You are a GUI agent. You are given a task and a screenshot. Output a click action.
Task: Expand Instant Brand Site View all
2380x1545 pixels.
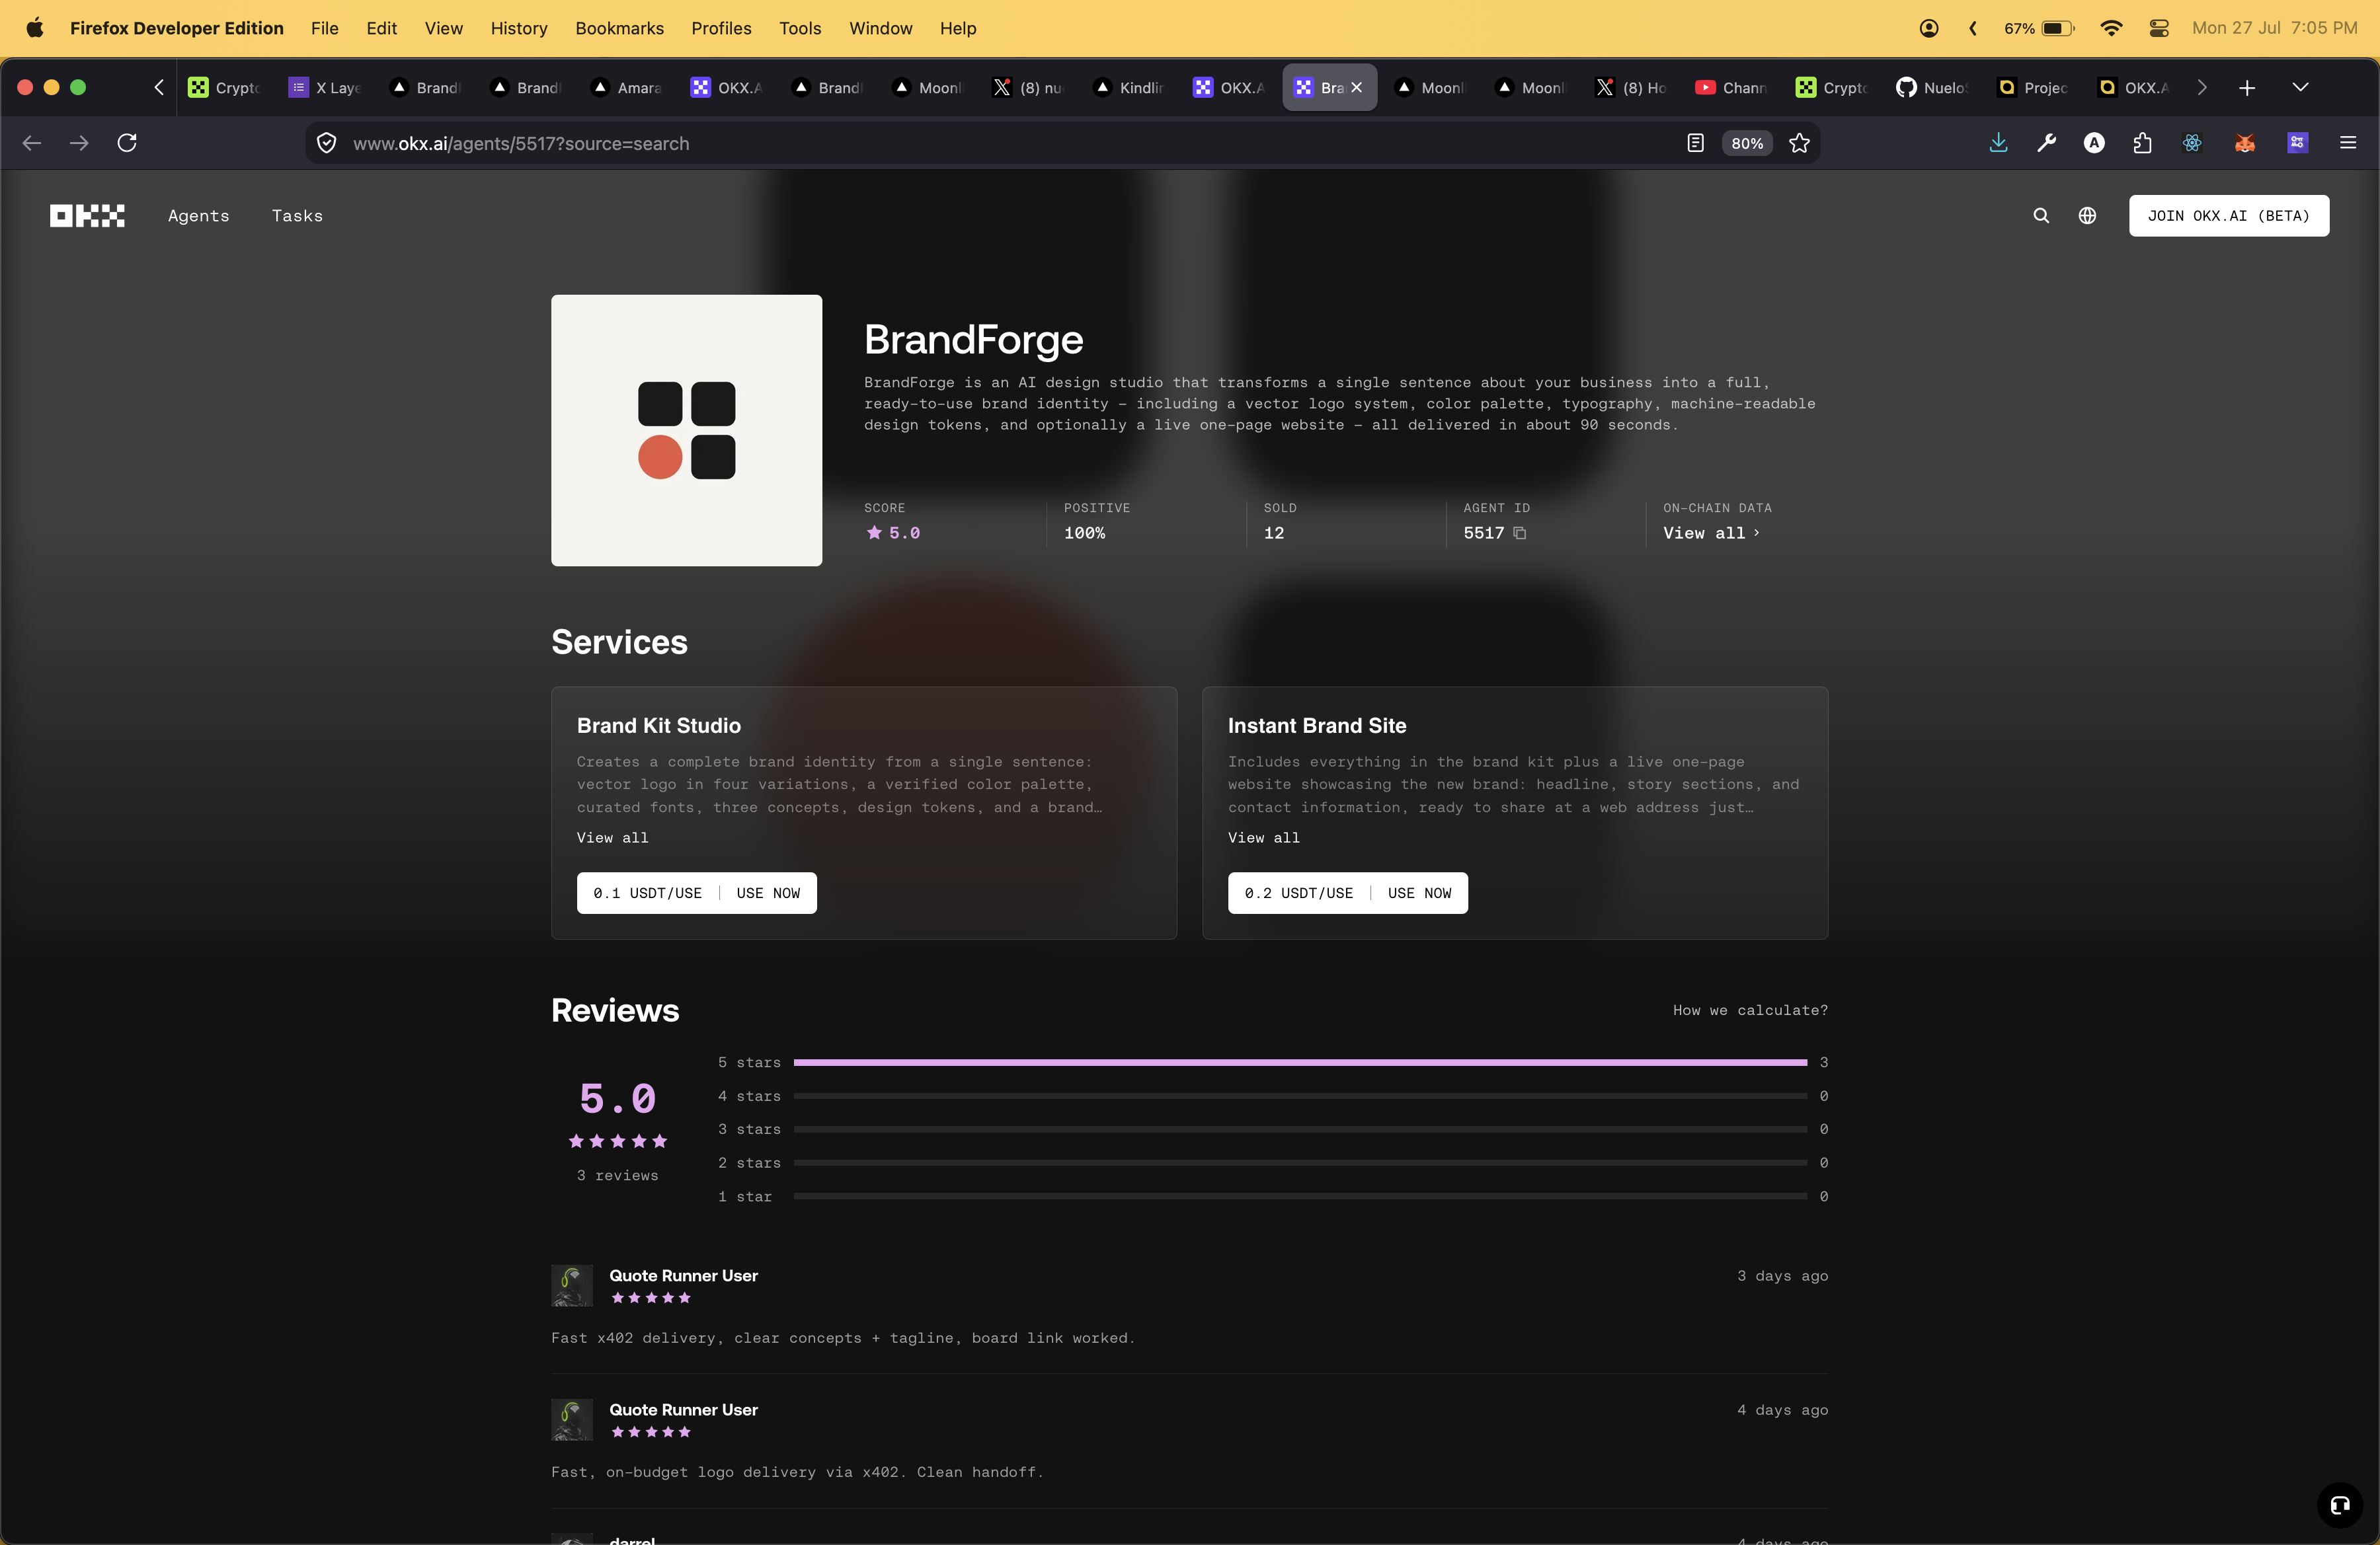coord(1264,837)
